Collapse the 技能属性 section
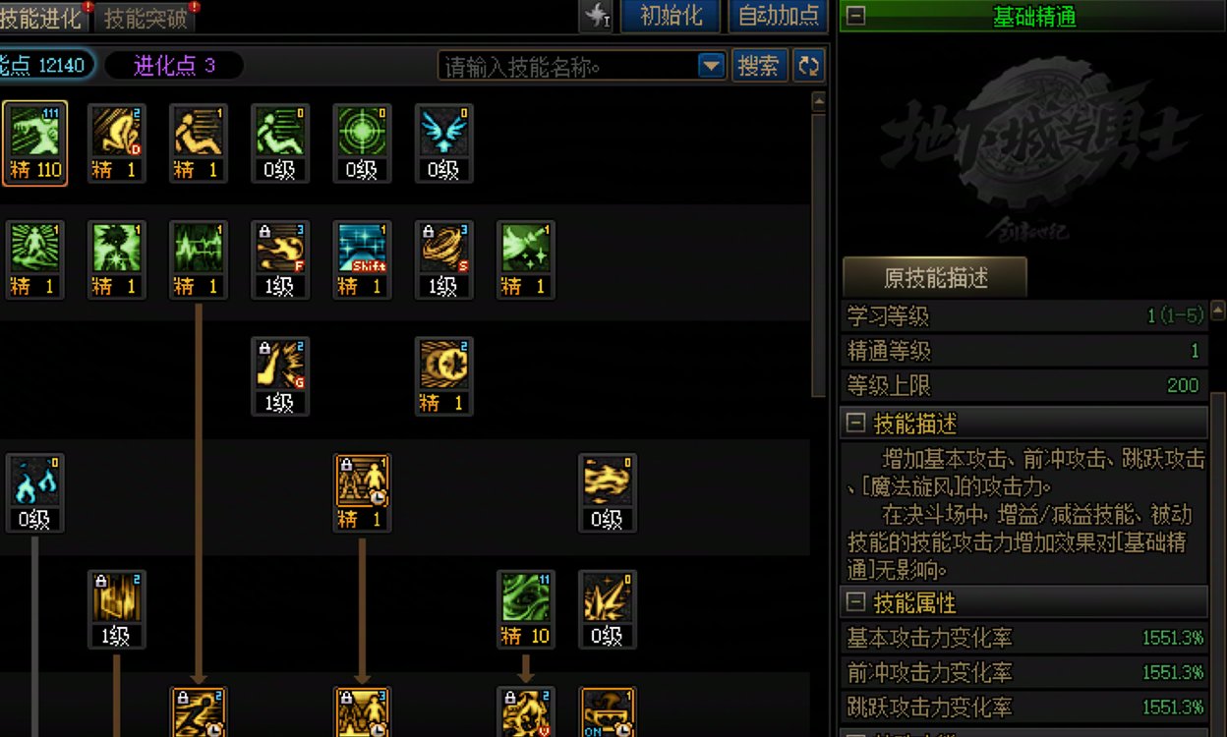 tap(856, 602)
